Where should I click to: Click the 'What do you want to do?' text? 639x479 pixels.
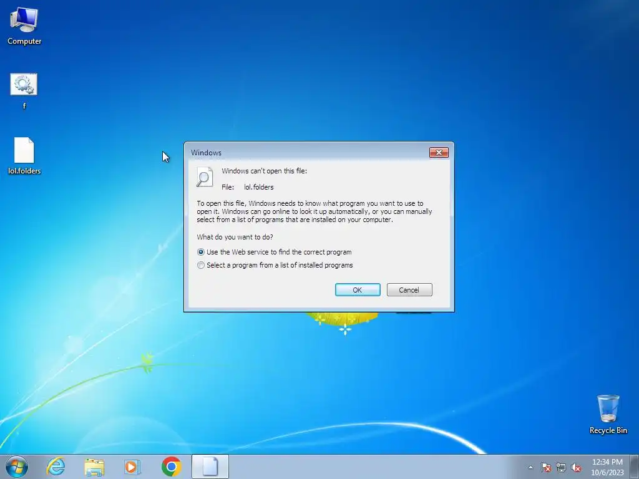235,237
